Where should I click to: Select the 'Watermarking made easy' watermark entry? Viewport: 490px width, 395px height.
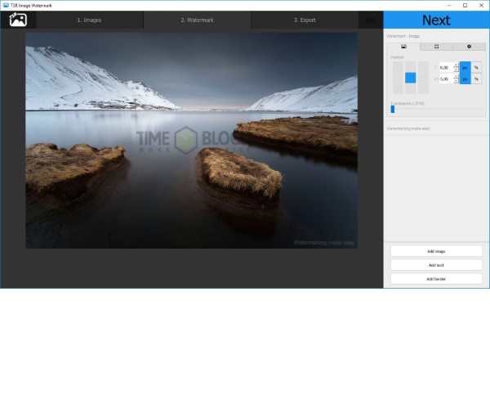click(x=436, y=128)
